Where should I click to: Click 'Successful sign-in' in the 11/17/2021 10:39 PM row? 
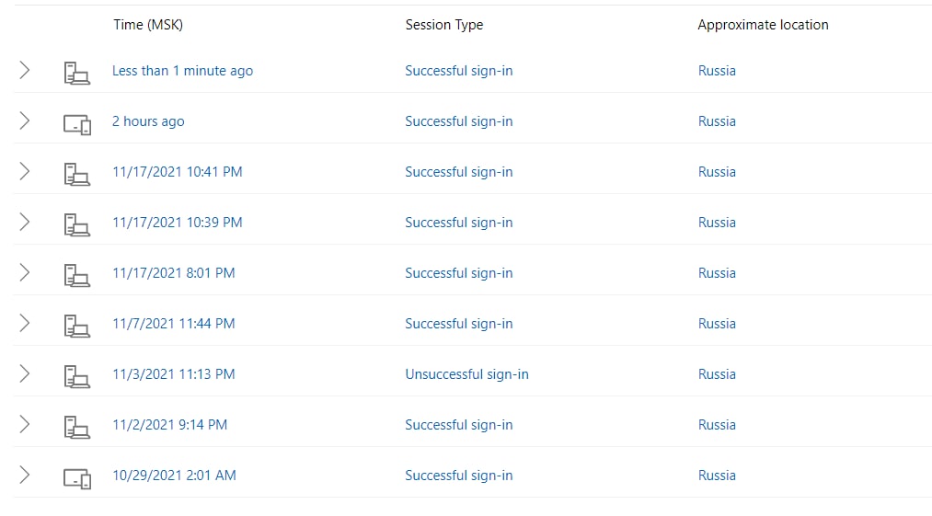pos(459,223)
